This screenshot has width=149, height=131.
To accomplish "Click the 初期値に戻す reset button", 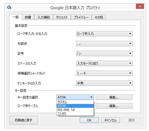I will [24, 120].
